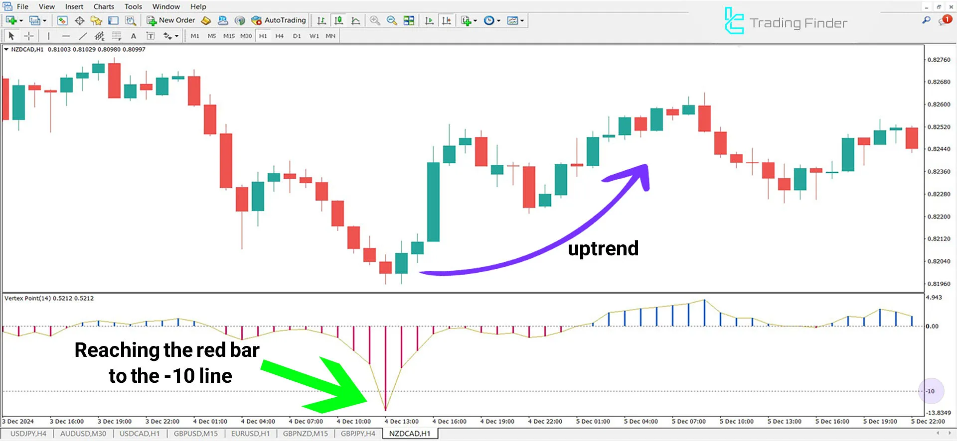This screenshot has width=957, height=441.
Task: Select the Text Label tool
Action: click(151, 36)
